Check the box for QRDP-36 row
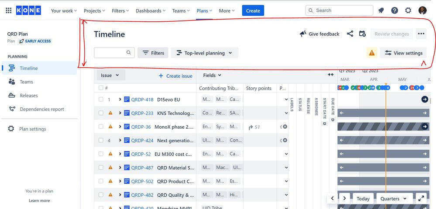 click(x=101, y=127)
